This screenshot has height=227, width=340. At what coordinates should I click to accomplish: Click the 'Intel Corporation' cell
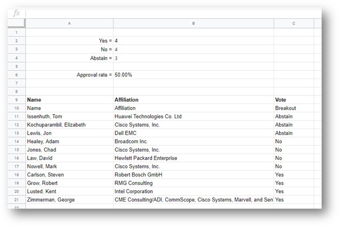coord(193,191)
